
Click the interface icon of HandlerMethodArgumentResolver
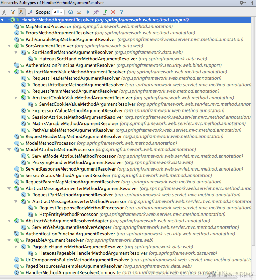[x=13, y=20]
